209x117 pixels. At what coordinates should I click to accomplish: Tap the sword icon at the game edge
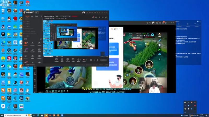click(x=159, y=41)
